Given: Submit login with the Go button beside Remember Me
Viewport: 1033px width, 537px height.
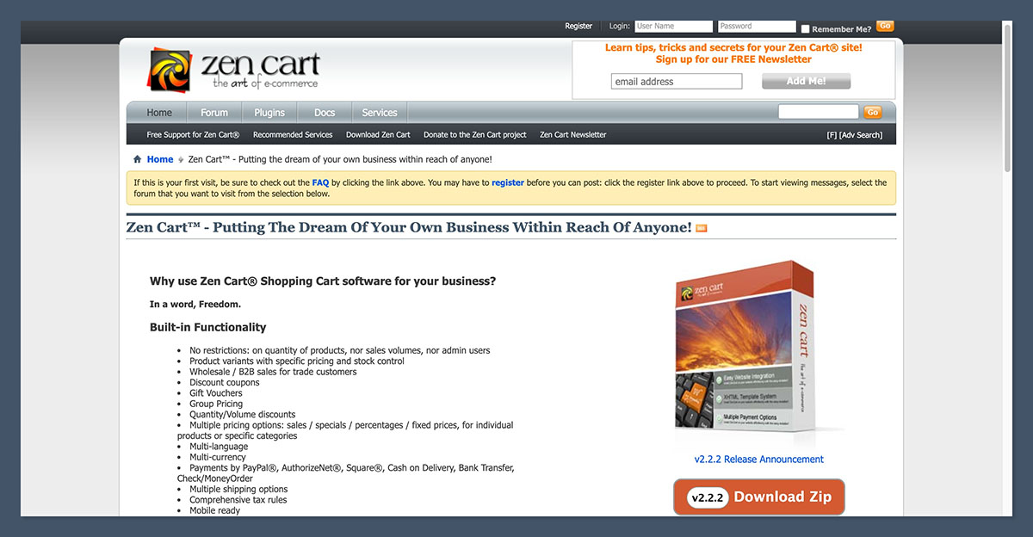Looking at the screenshot, I should [885, 27].
